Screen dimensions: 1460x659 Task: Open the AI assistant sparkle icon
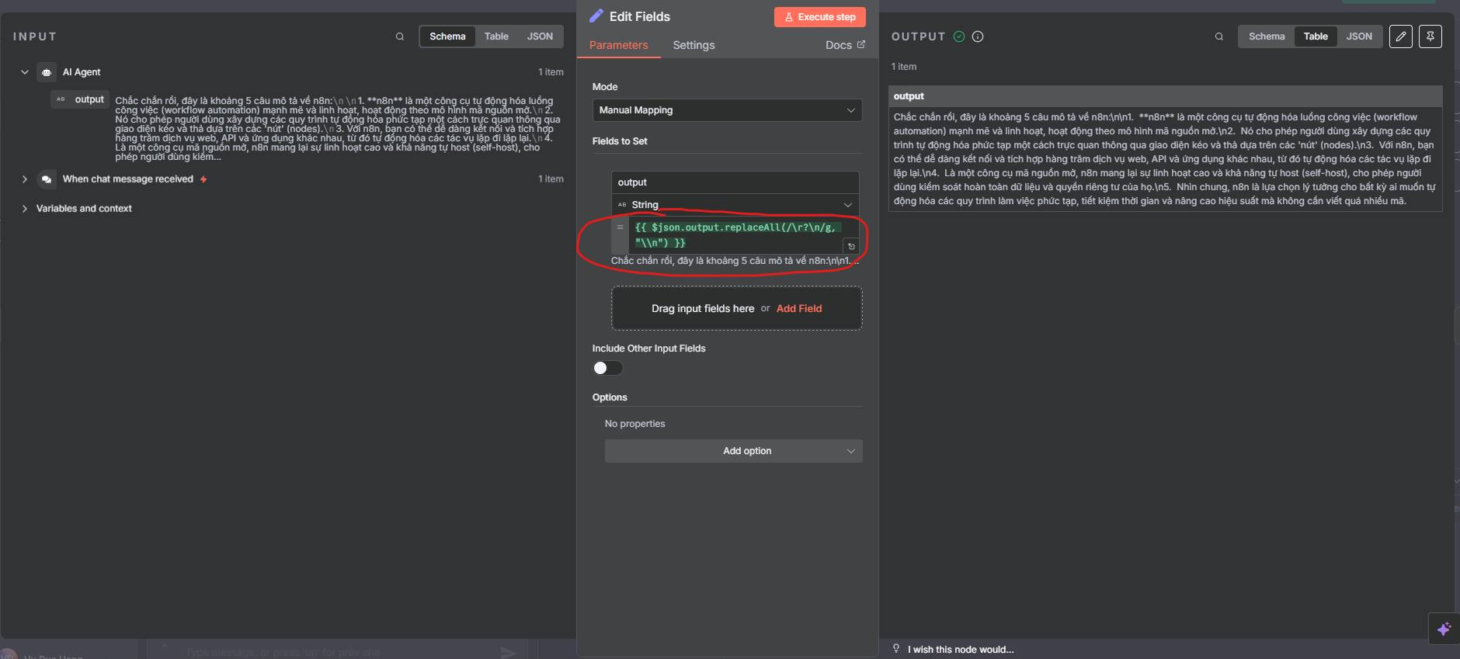[1443, 629]
